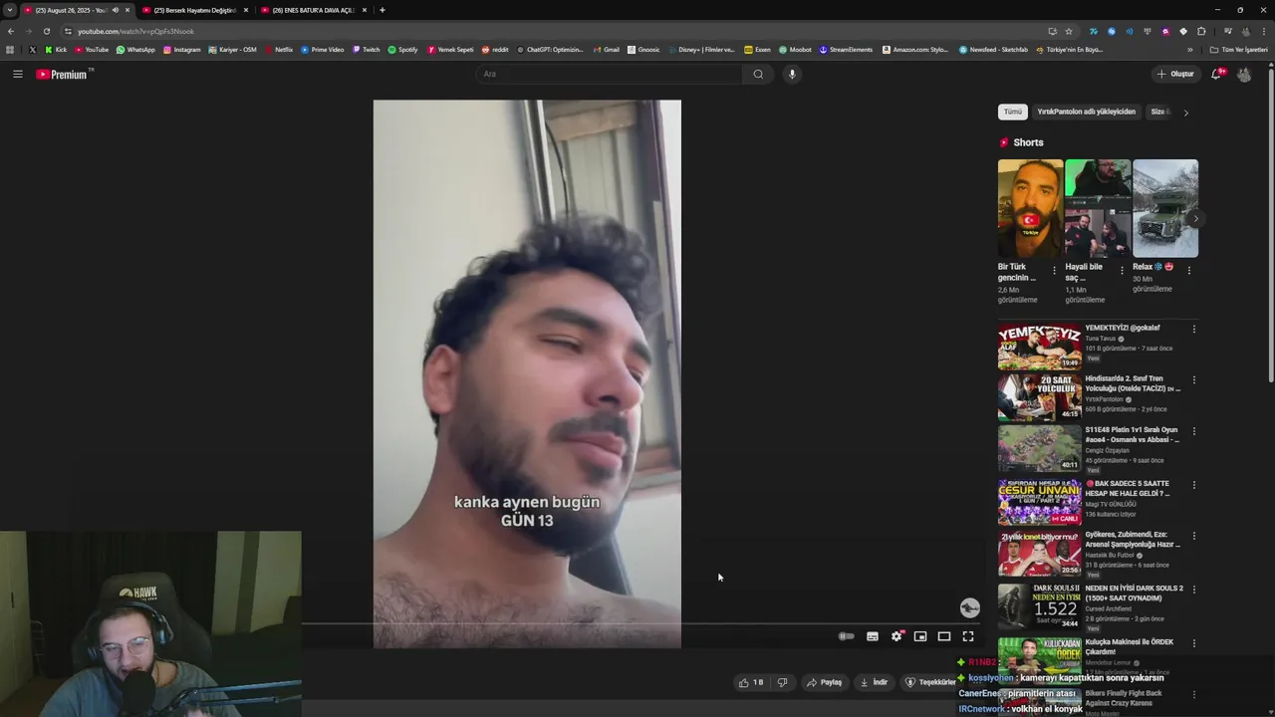Screen dimensions: 1275x717
Task: Start voice search with microphone icon
Action: (792, 74)
